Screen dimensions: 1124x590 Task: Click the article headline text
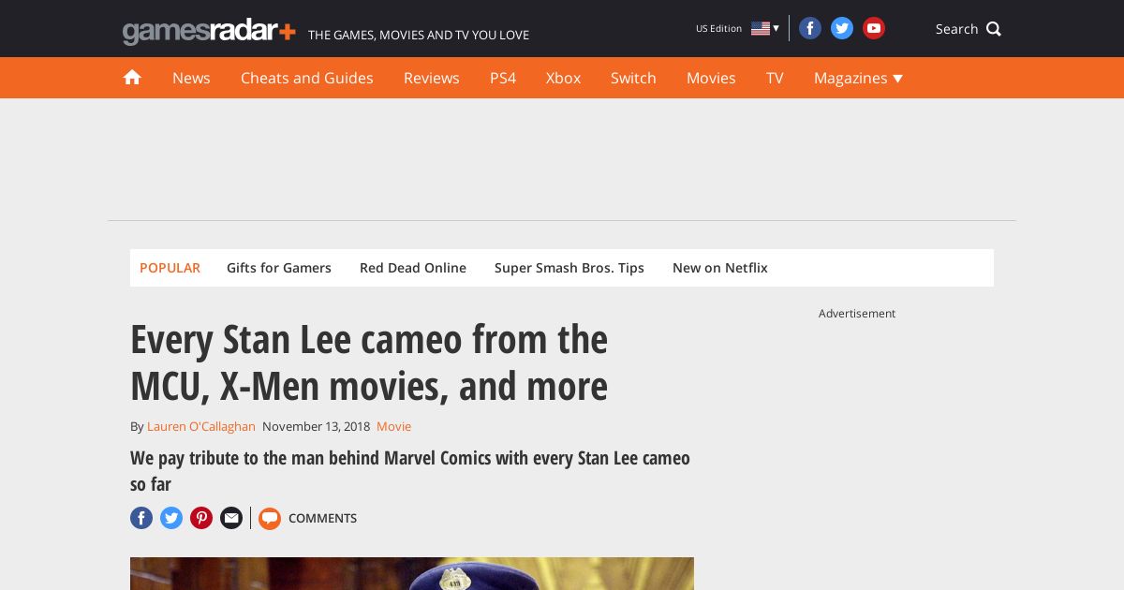click(369, 362)
